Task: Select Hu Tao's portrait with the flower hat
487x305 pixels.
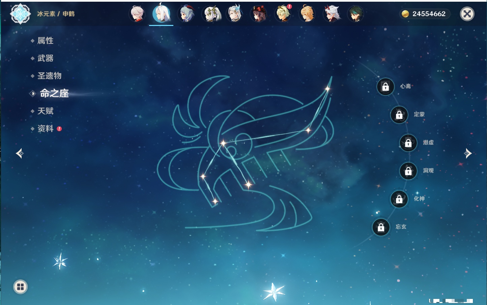Action: [259, 14]
